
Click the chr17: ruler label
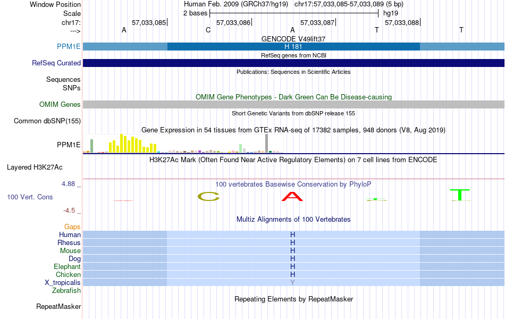point(71,22)
